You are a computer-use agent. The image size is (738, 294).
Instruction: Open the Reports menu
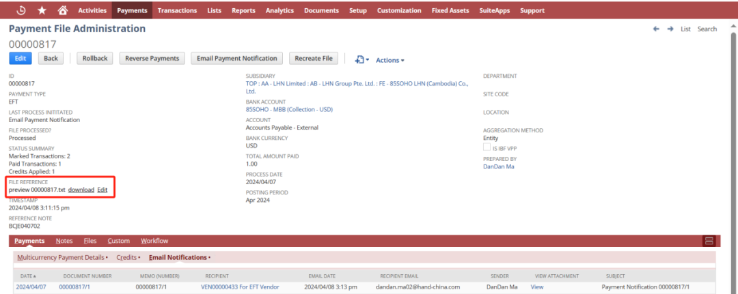tap(243, 10)
